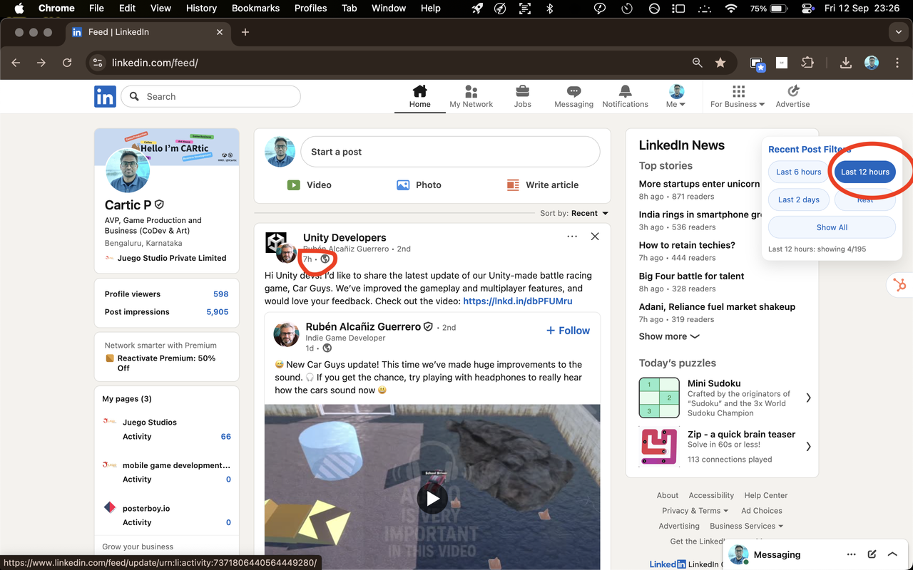Screen dimensions: 913x570
Task: Click Start a post box
Action: pyautogui.click(x=450, y=152)
